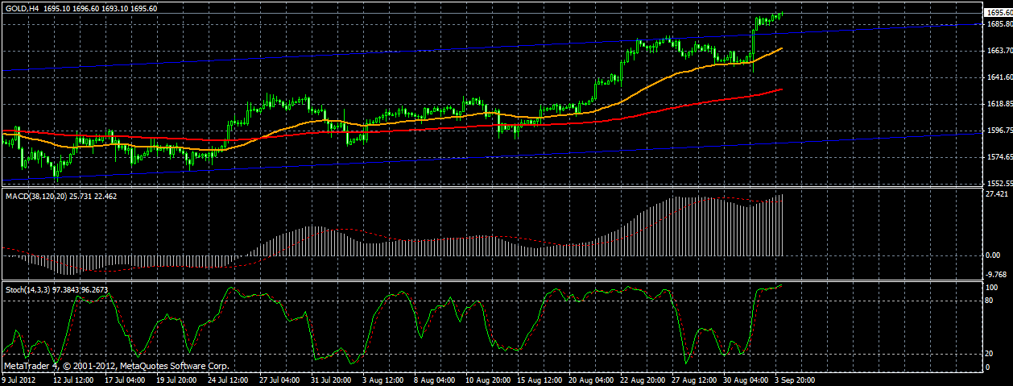Viewport: 1013px width, 386px height.
Task: Click the -9.768 MACD scale value
Action: coord(996,275)
